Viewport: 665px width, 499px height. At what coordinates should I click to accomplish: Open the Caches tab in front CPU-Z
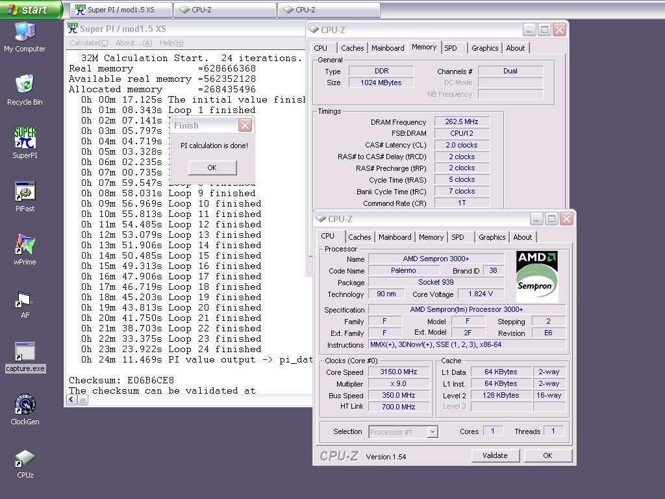point(360,237)
